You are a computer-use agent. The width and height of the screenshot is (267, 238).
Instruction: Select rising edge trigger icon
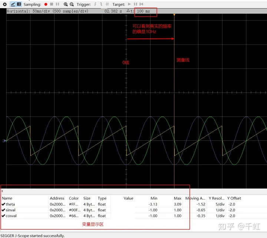pos(95,4)
